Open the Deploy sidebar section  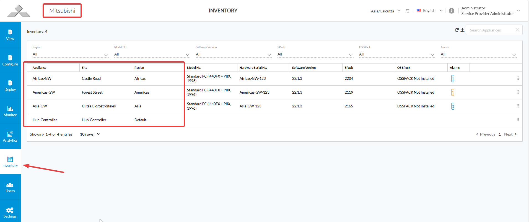pyautogui.click(x=10, y=86)
